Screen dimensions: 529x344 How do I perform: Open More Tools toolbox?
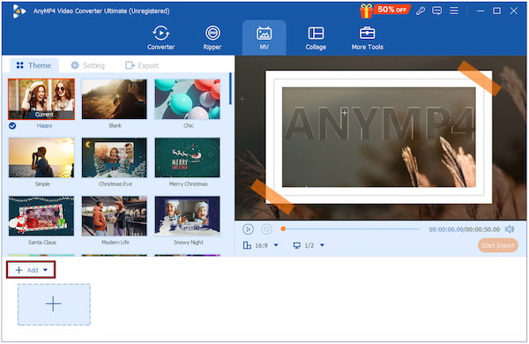click(x=368, y=38)
